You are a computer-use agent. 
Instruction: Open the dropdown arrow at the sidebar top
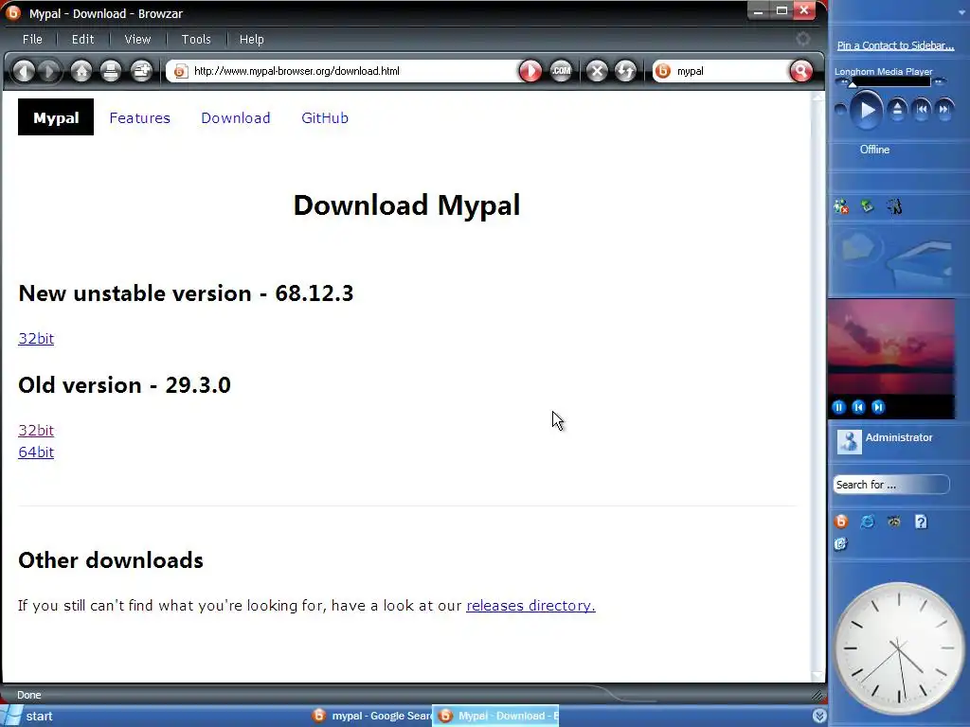[x=961, y=12]
